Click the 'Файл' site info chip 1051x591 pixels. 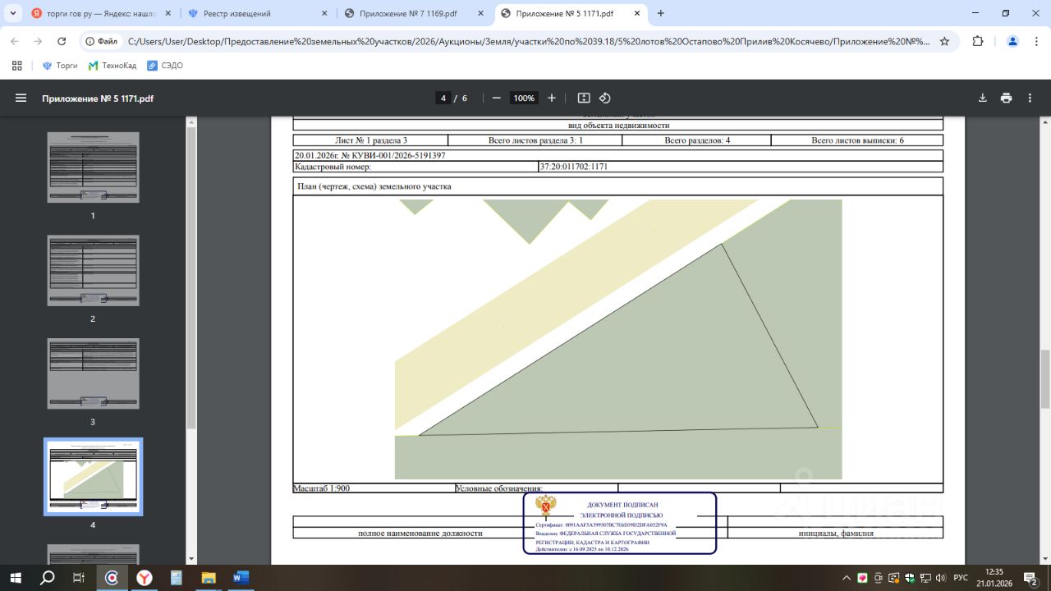[x=103, y=41]
